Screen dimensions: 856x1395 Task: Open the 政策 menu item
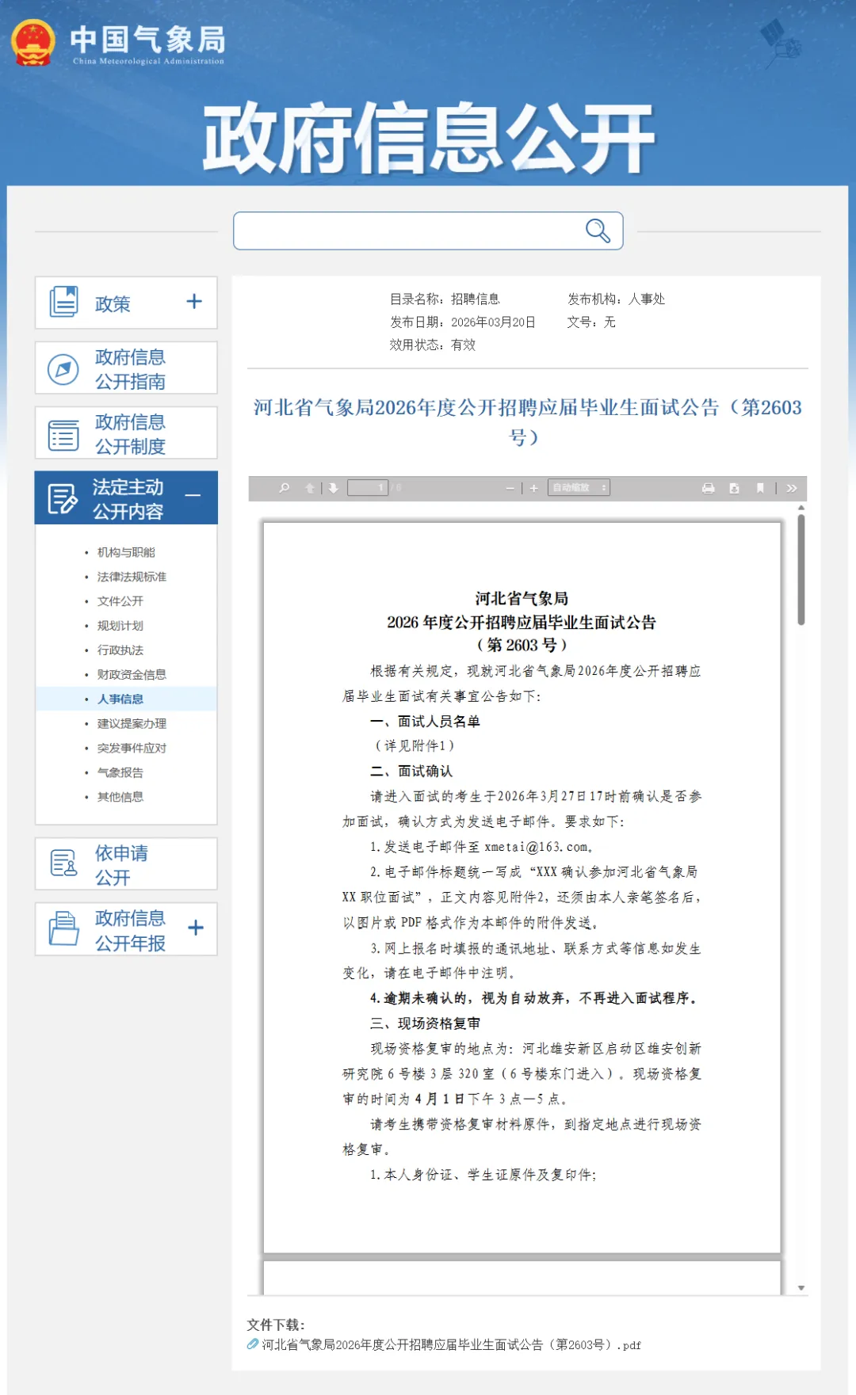pos(126,303)
